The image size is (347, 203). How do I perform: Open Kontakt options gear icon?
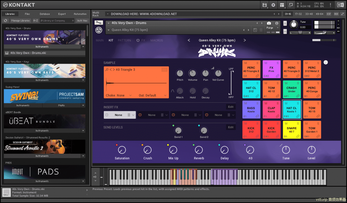pos(273,5)
